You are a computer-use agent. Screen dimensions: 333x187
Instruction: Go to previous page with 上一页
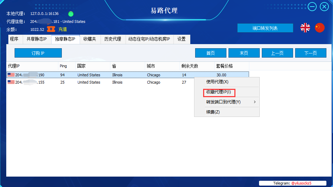click(x=277, y=53)
